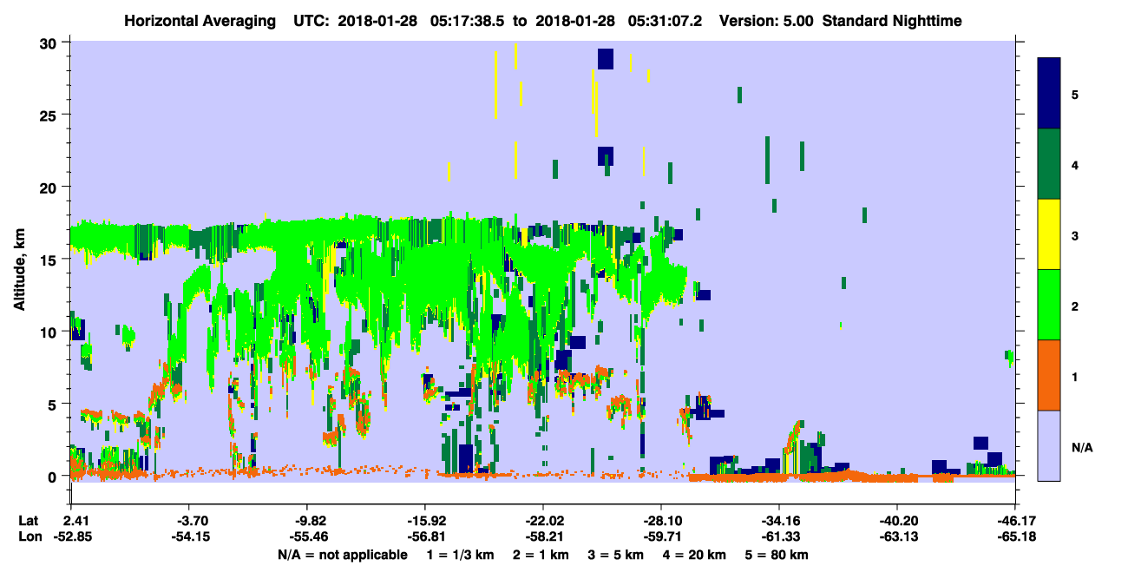Click latitude value -40.20
Image resolution: width=1128 pixels, height=579 pixels.
click(897, 521)
